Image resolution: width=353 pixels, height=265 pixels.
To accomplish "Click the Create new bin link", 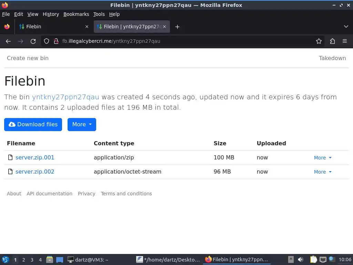I will 28,58.
